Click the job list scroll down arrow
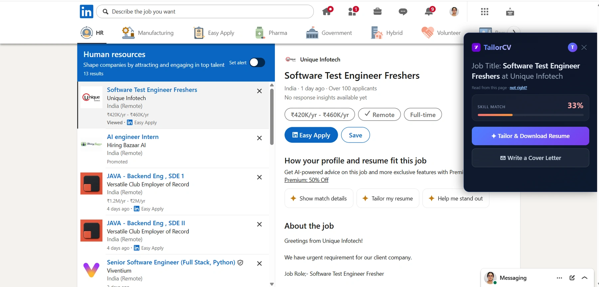Screen dimensions: 599x287 [272, 284]
